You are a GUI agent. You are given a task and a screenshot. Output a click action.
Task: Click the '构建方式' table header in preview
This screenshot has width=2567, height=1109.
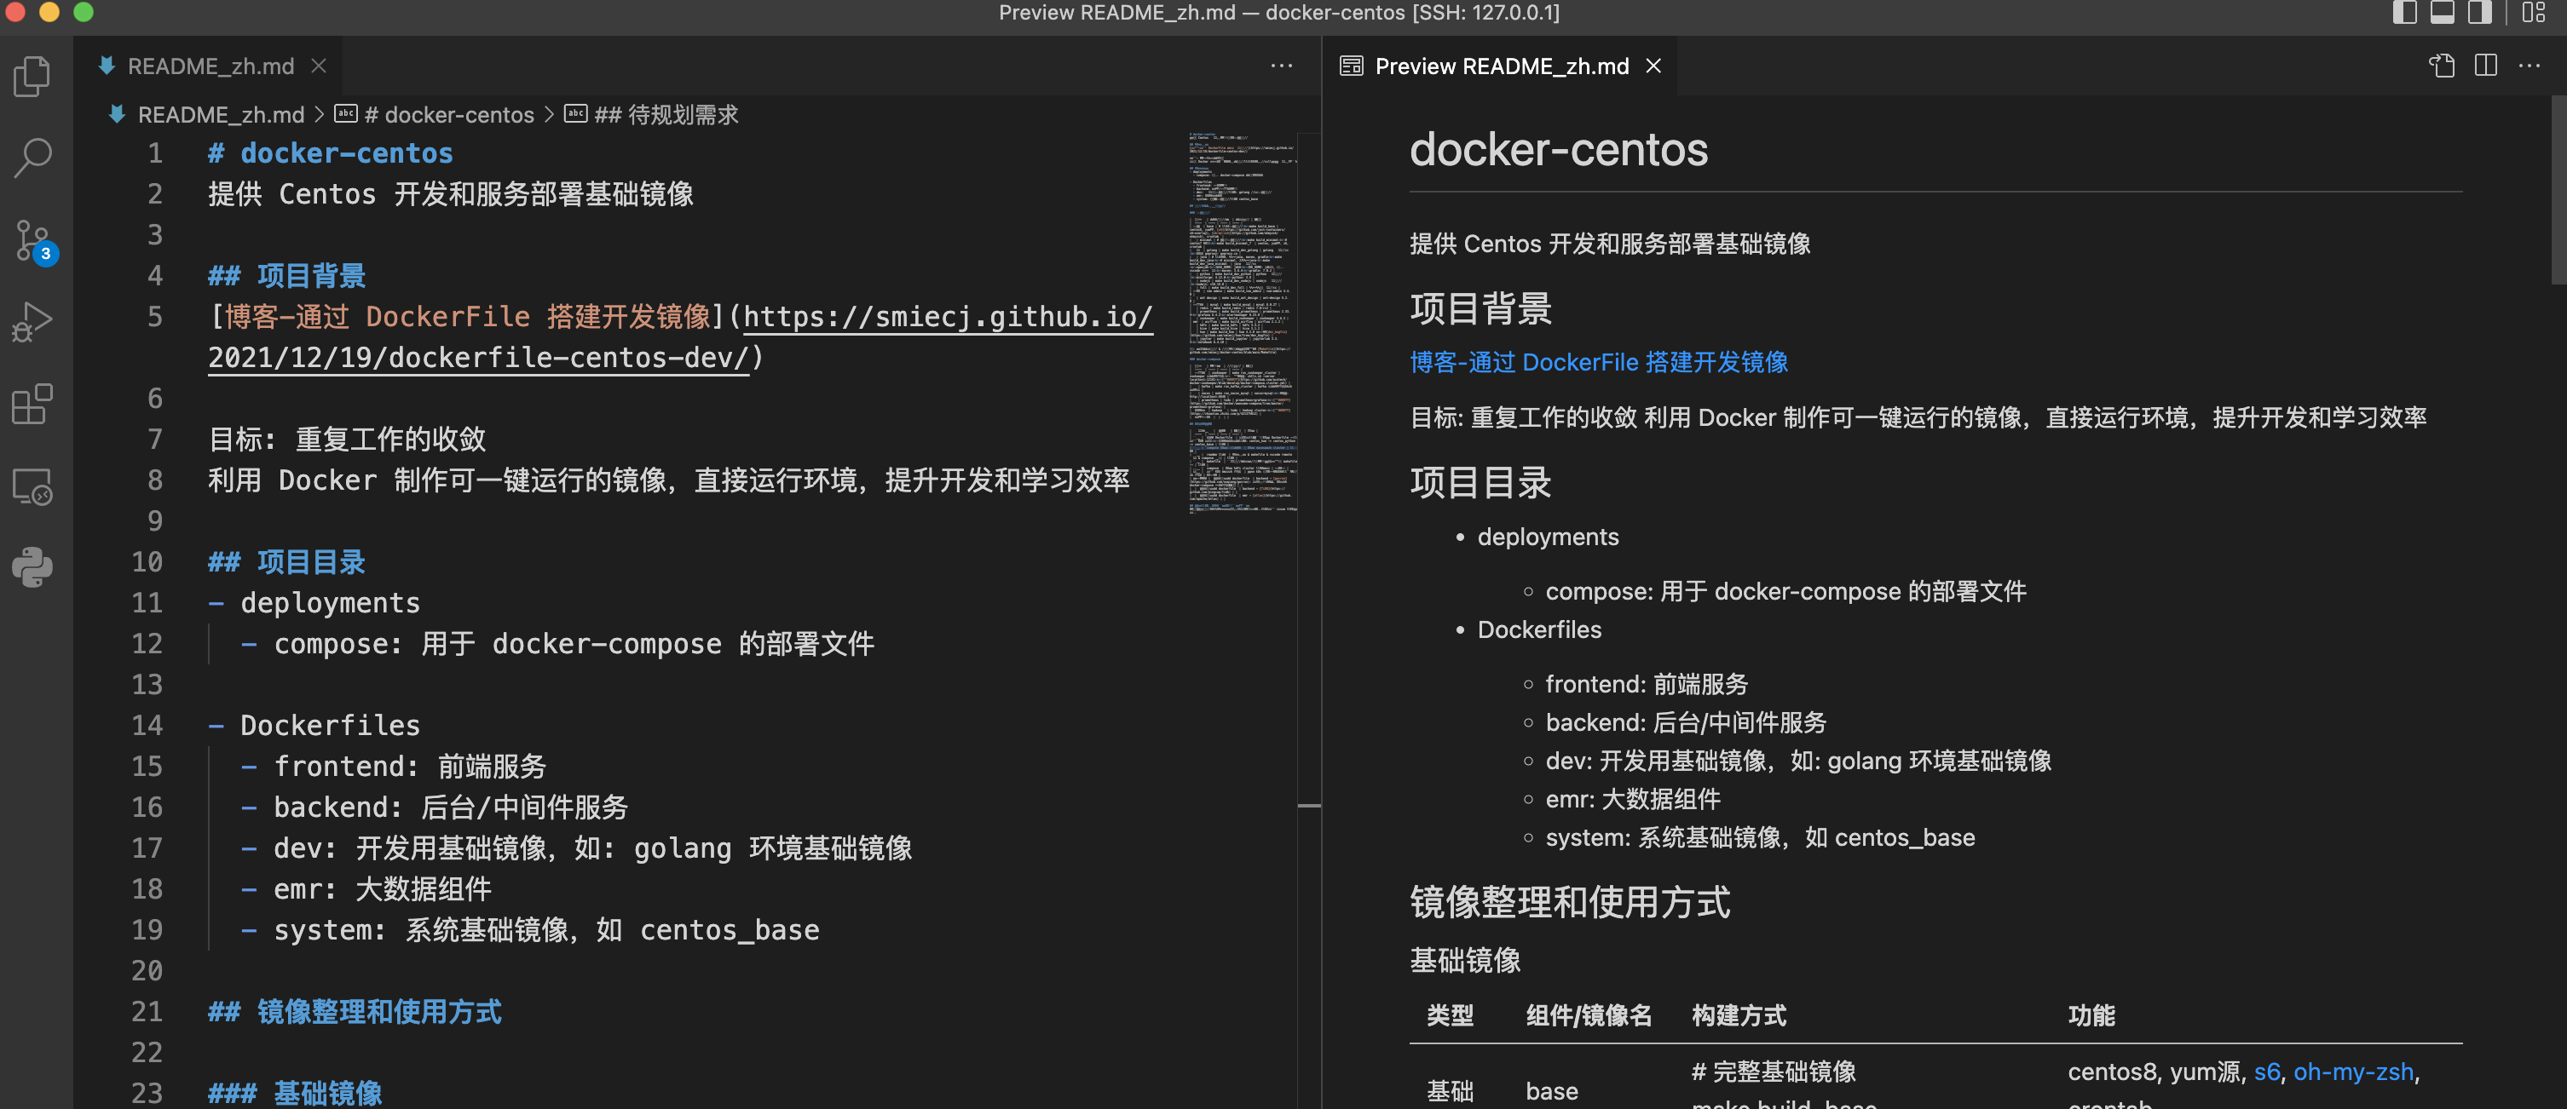(1739, 1015)
